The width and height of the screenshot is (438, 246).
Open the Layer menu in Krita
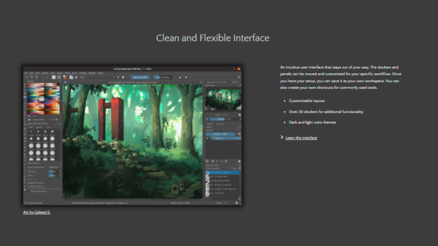point(53,73)
